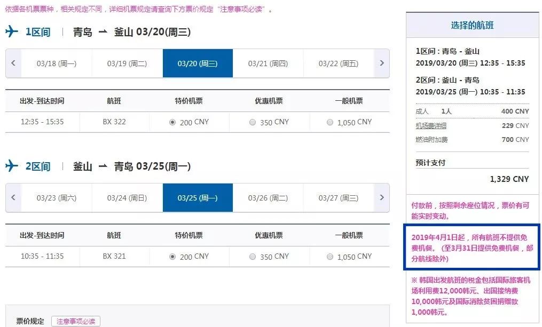Expand later return dates with right arrow
The width and height of the screenshot is (542, 327).
[382, 197]
